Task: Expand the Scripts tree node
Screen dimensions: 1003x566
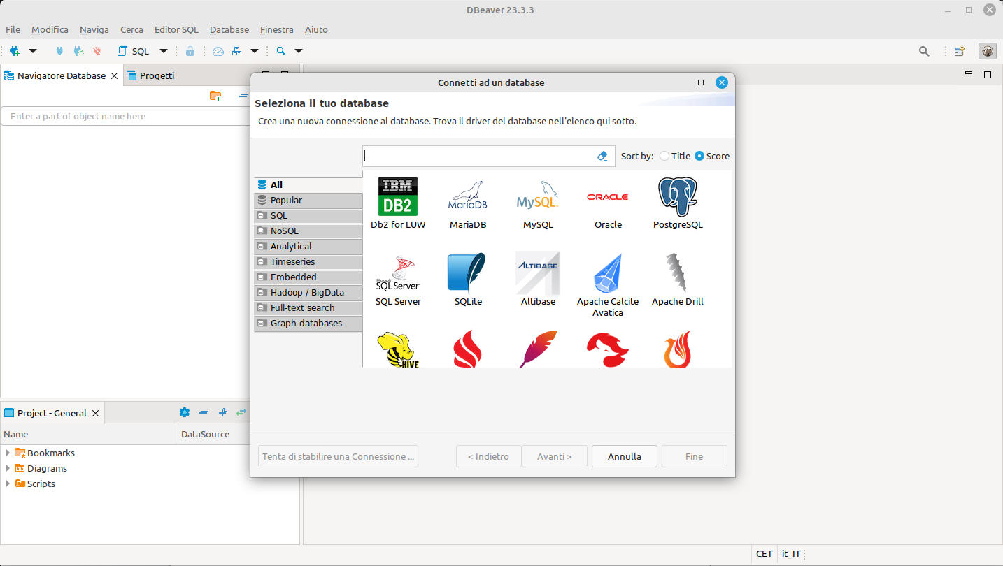Action: 8,484
